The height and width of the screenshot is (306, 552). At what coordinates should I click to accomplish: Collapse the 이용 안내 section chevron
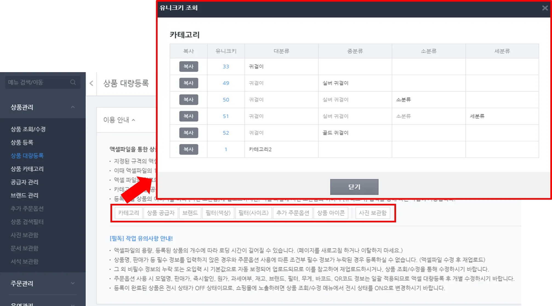(x=134, y=120)
